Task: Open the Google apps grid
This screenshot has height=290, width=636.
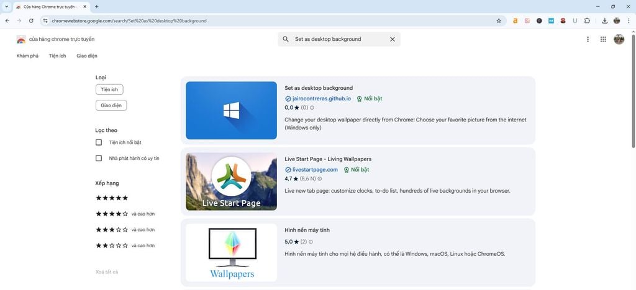Action: tap(602, 39)
